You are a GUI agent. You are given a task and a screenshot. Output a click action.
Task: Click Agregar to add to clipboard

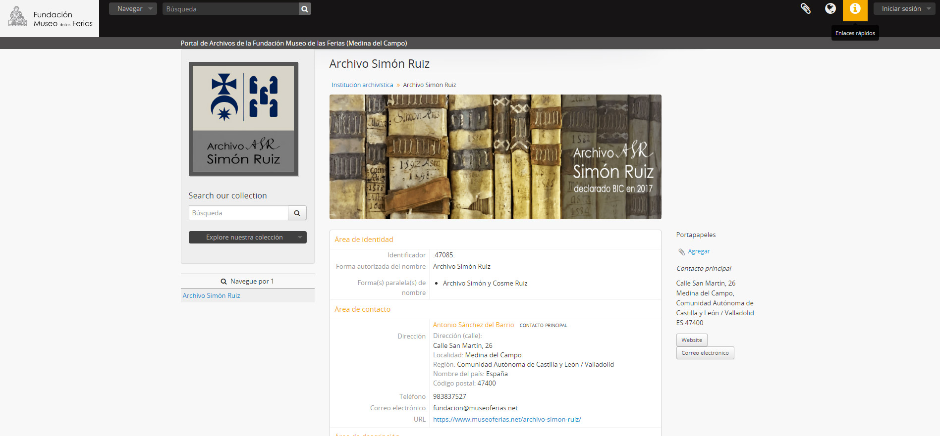tap(699, 251)
